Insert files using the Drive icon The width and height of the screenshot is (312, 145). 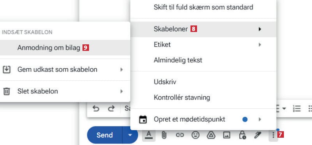211,135
